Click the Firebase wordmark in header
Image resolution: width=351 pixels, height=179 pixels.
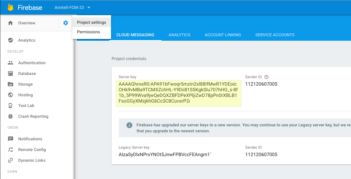30,7
